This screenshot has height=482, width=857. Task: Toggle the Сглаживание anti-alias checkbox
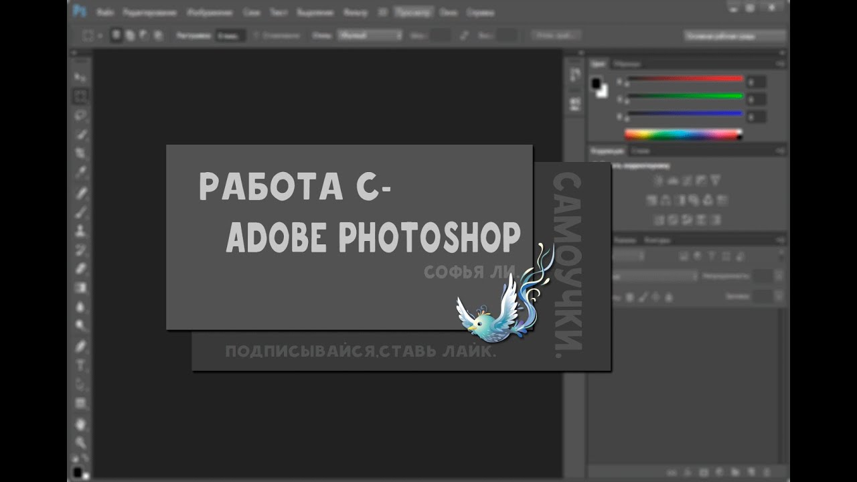[x=256, y=35]
